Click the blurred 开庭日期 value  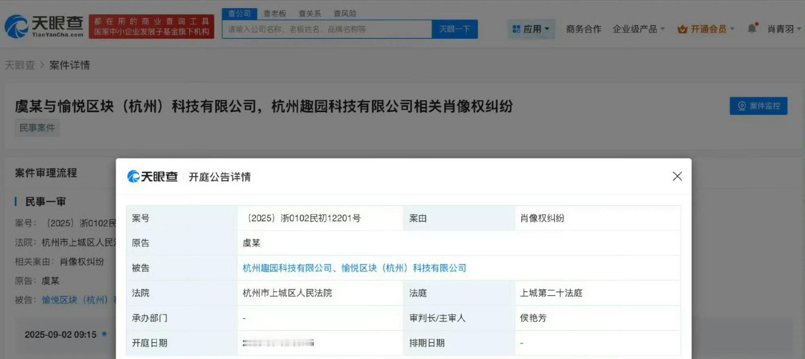278,343
